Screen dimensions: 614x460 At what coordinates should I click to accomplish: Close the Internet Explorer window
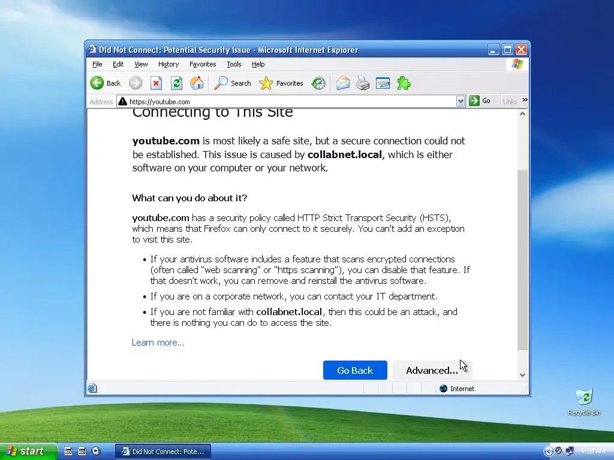click(521, 50)
